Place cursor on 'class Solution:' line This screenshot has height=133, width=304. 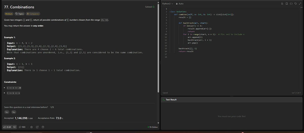click(x=178, y=12)
